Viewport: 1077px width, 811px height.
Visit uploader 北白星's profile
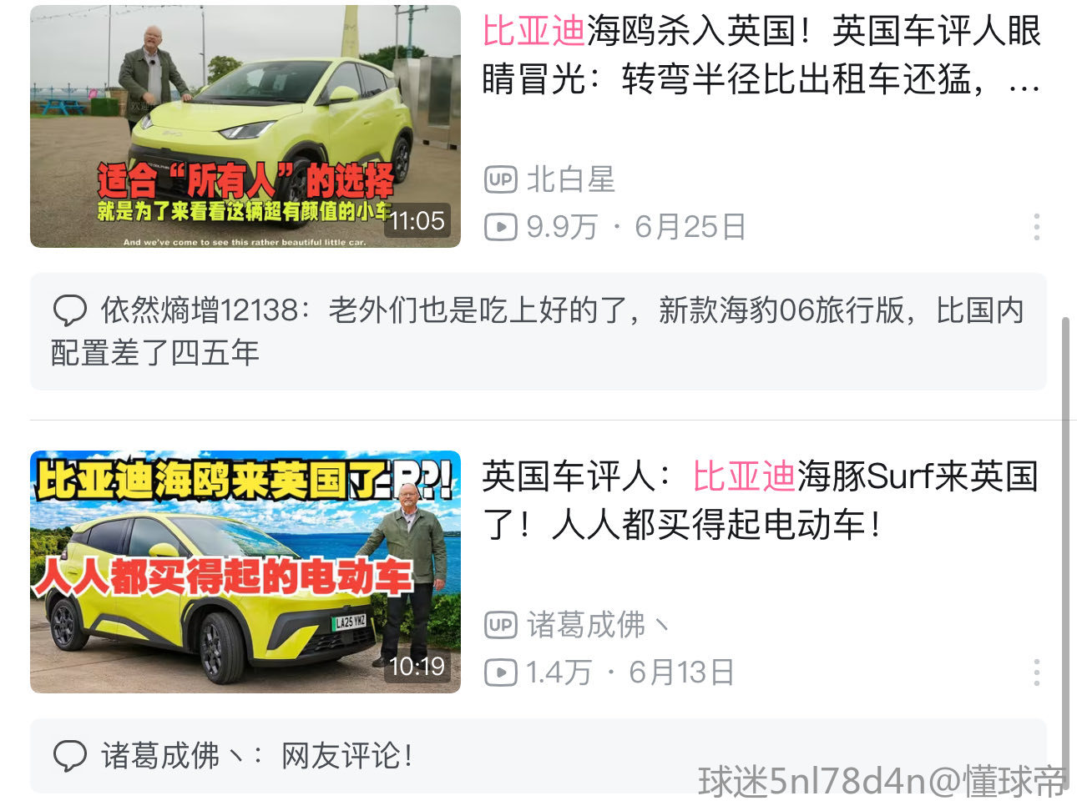570,179
